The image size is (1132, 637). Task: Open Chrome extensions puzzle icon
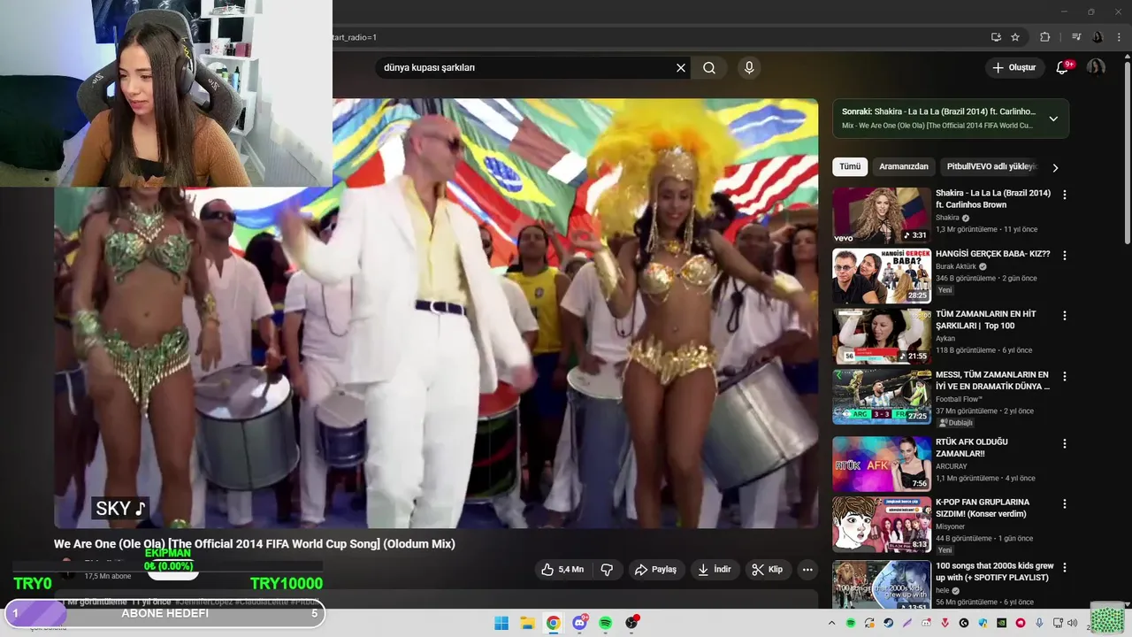coord(1044,37)
